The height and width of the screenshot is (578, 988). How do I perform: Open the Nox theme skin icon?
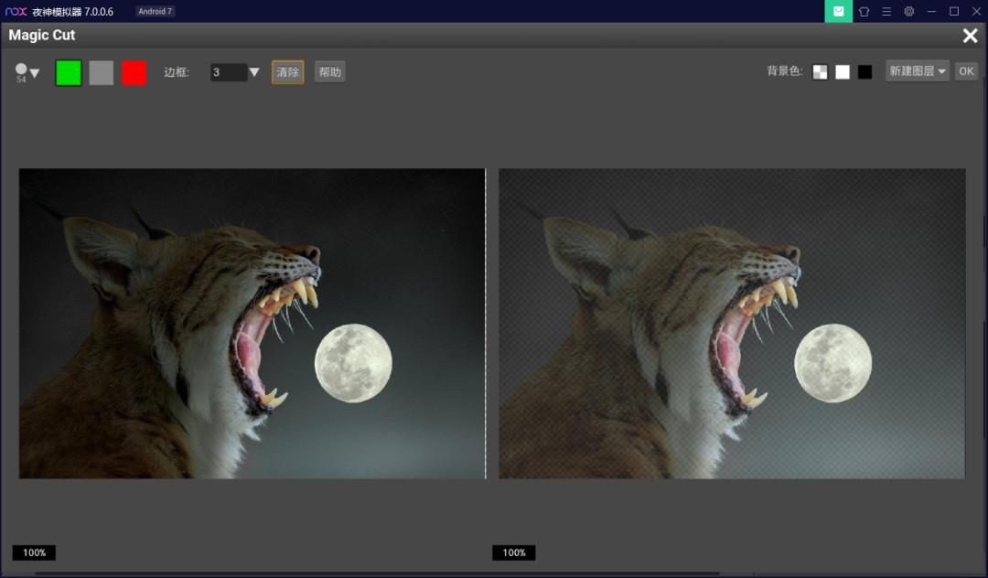861,11
